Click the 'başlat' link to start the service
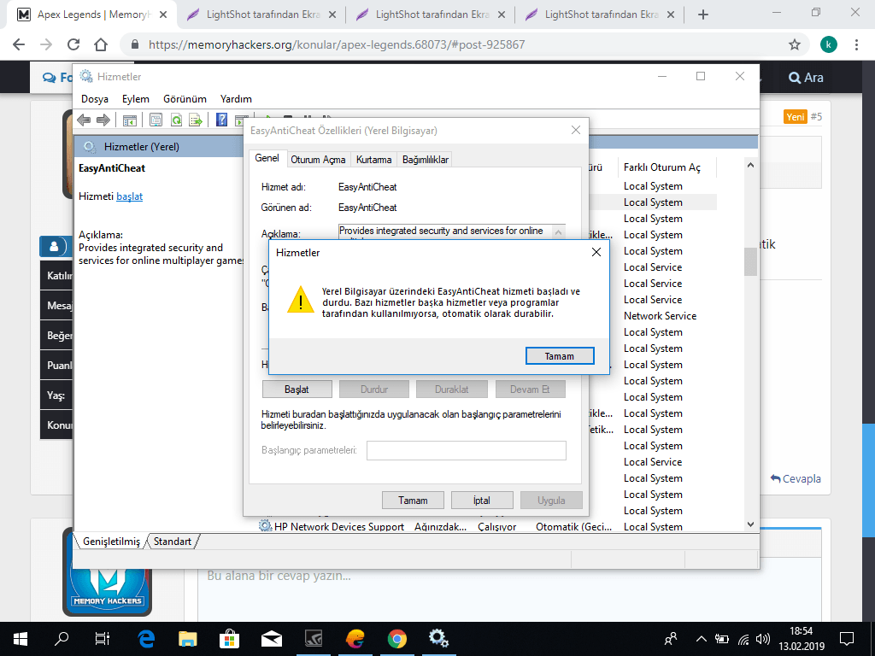 pos(130,196)
